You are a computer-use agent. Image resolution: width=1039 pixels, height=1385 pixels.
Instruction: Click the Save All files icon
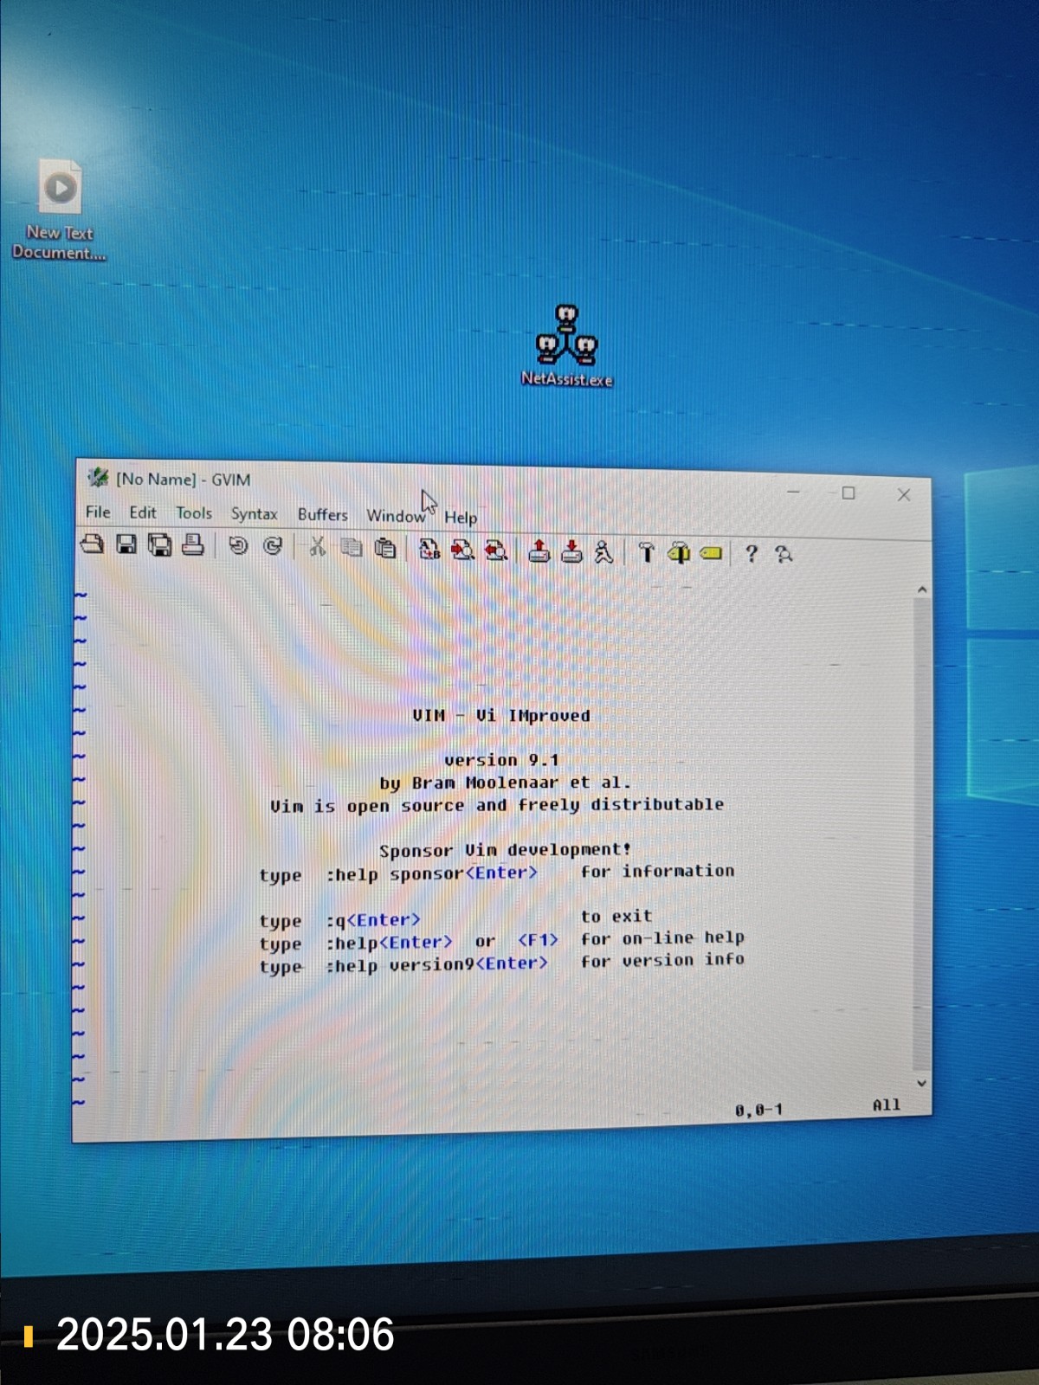click(159, 545)
